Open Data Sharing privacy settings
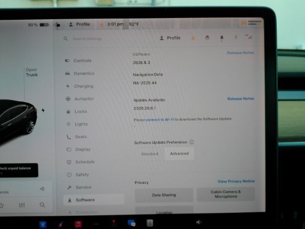305x229 pixels. pyautogui.click(x=164, y=195)
